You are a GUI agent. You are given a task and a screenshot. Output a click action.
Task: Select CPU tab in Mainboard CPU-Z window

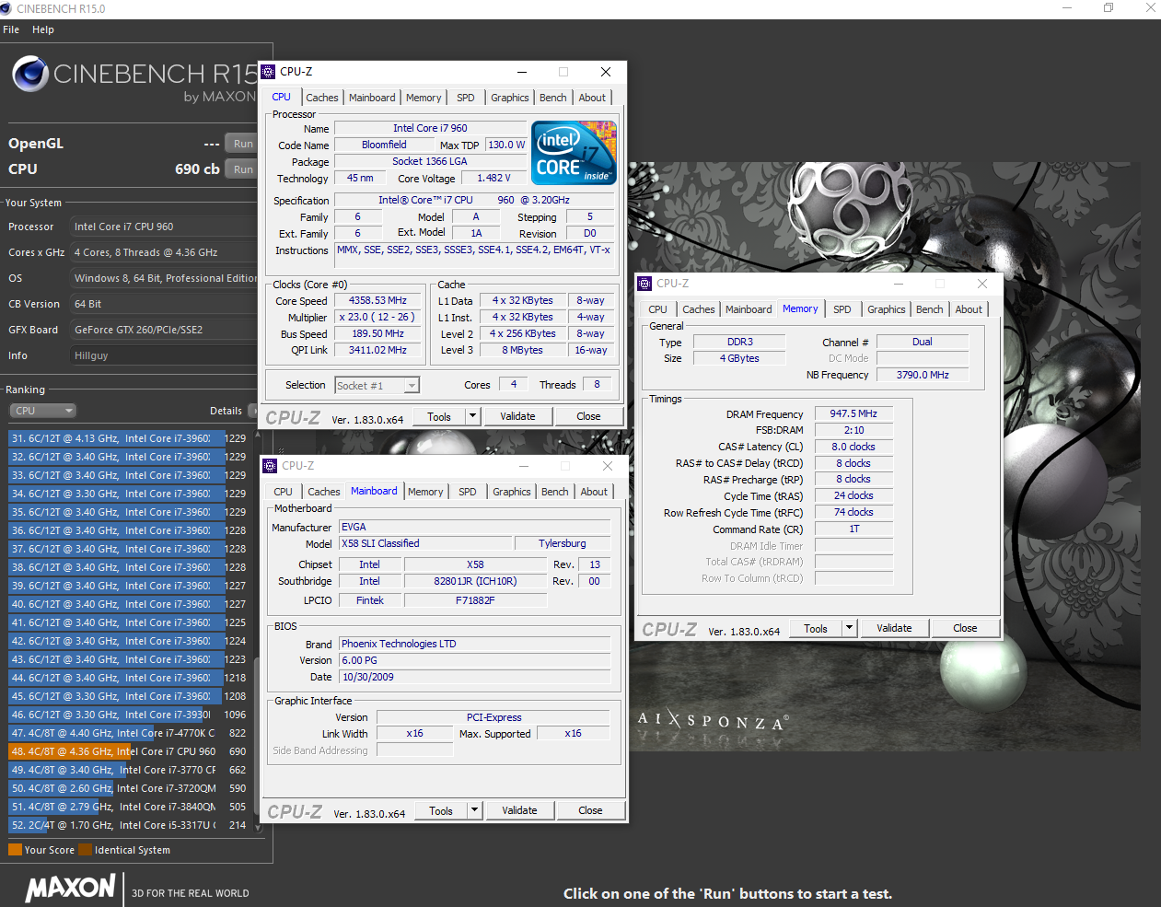tap(284, 492)
